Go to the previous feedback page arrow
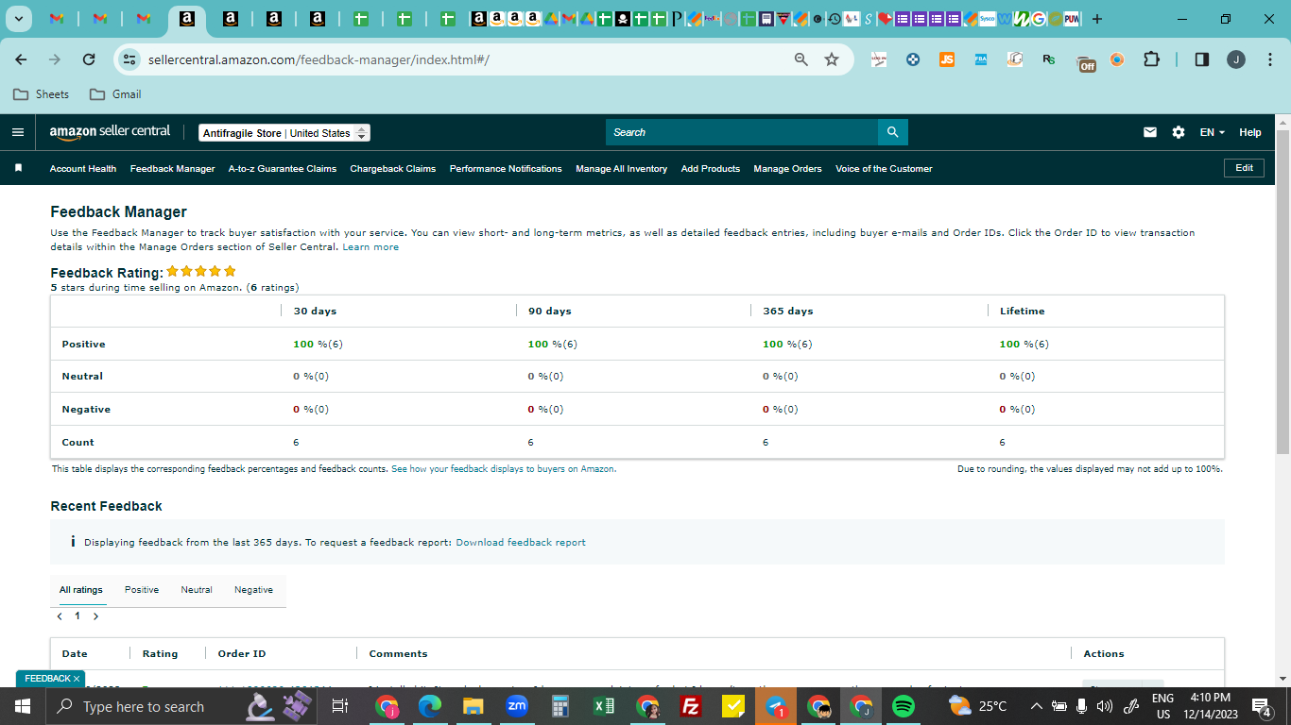 60,616
